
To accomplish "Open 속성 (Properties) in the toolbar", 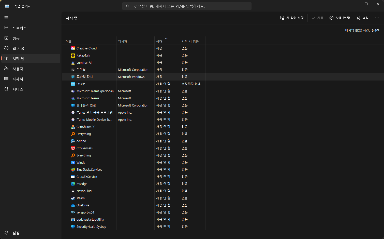I will point(362,18).
